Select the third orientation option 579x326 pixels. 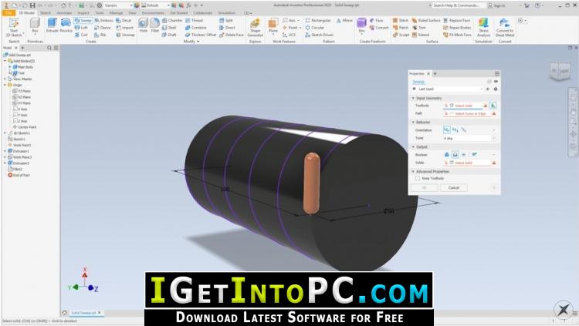(x=463, y=130)
